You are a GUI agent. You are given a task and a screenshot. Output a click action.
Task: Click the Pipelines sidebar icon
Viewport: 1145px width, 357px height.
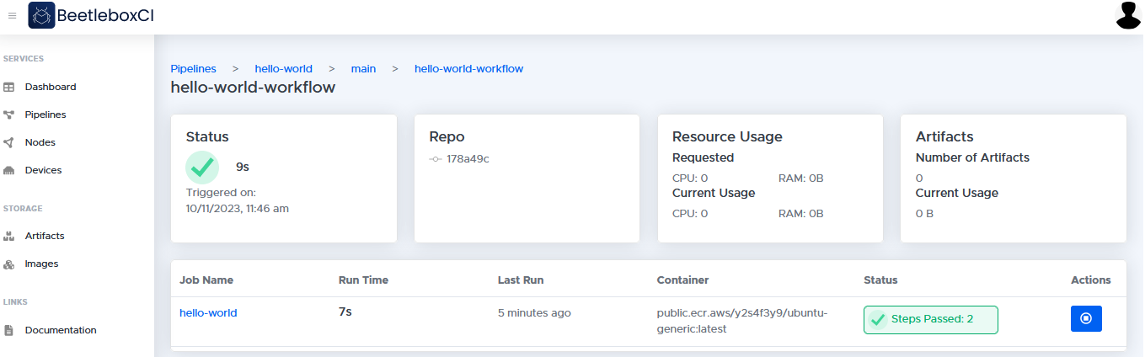(x=9, y=115)
